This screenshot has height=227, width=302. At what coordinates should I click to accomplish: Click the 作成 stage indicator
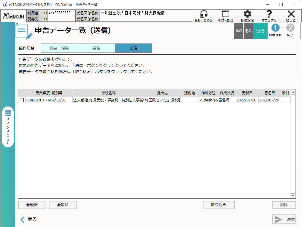pyautogui.click(x=239, y=31)
